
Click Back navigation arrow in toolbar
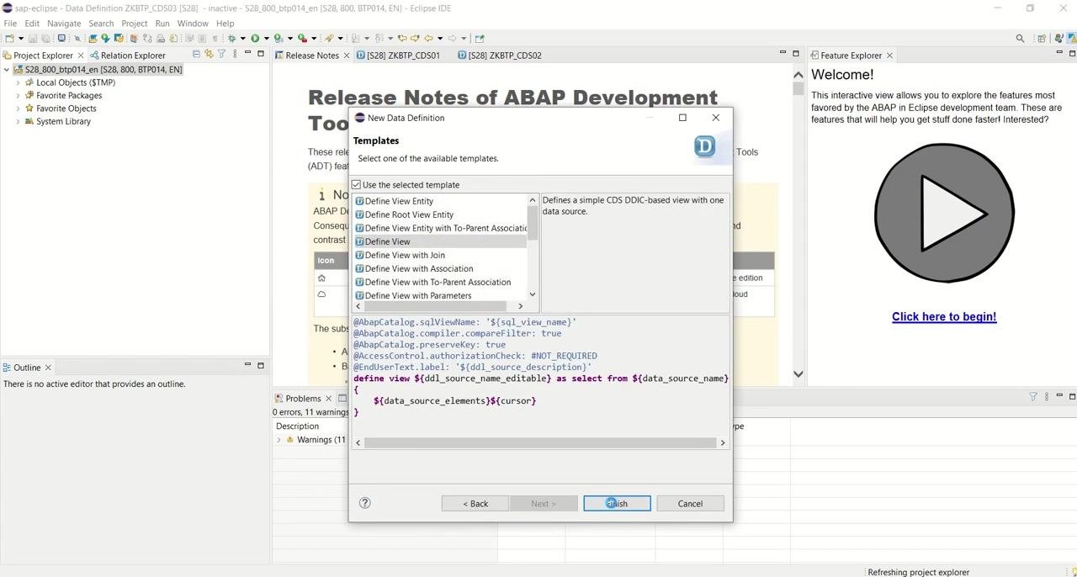[428, 38]
